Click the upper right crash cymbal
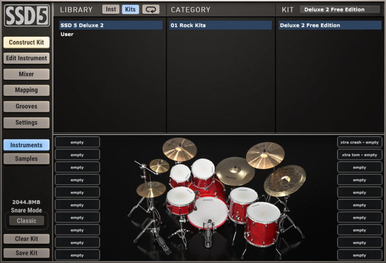This screenshot has width=386, height=263. click(x=265, y=155)
